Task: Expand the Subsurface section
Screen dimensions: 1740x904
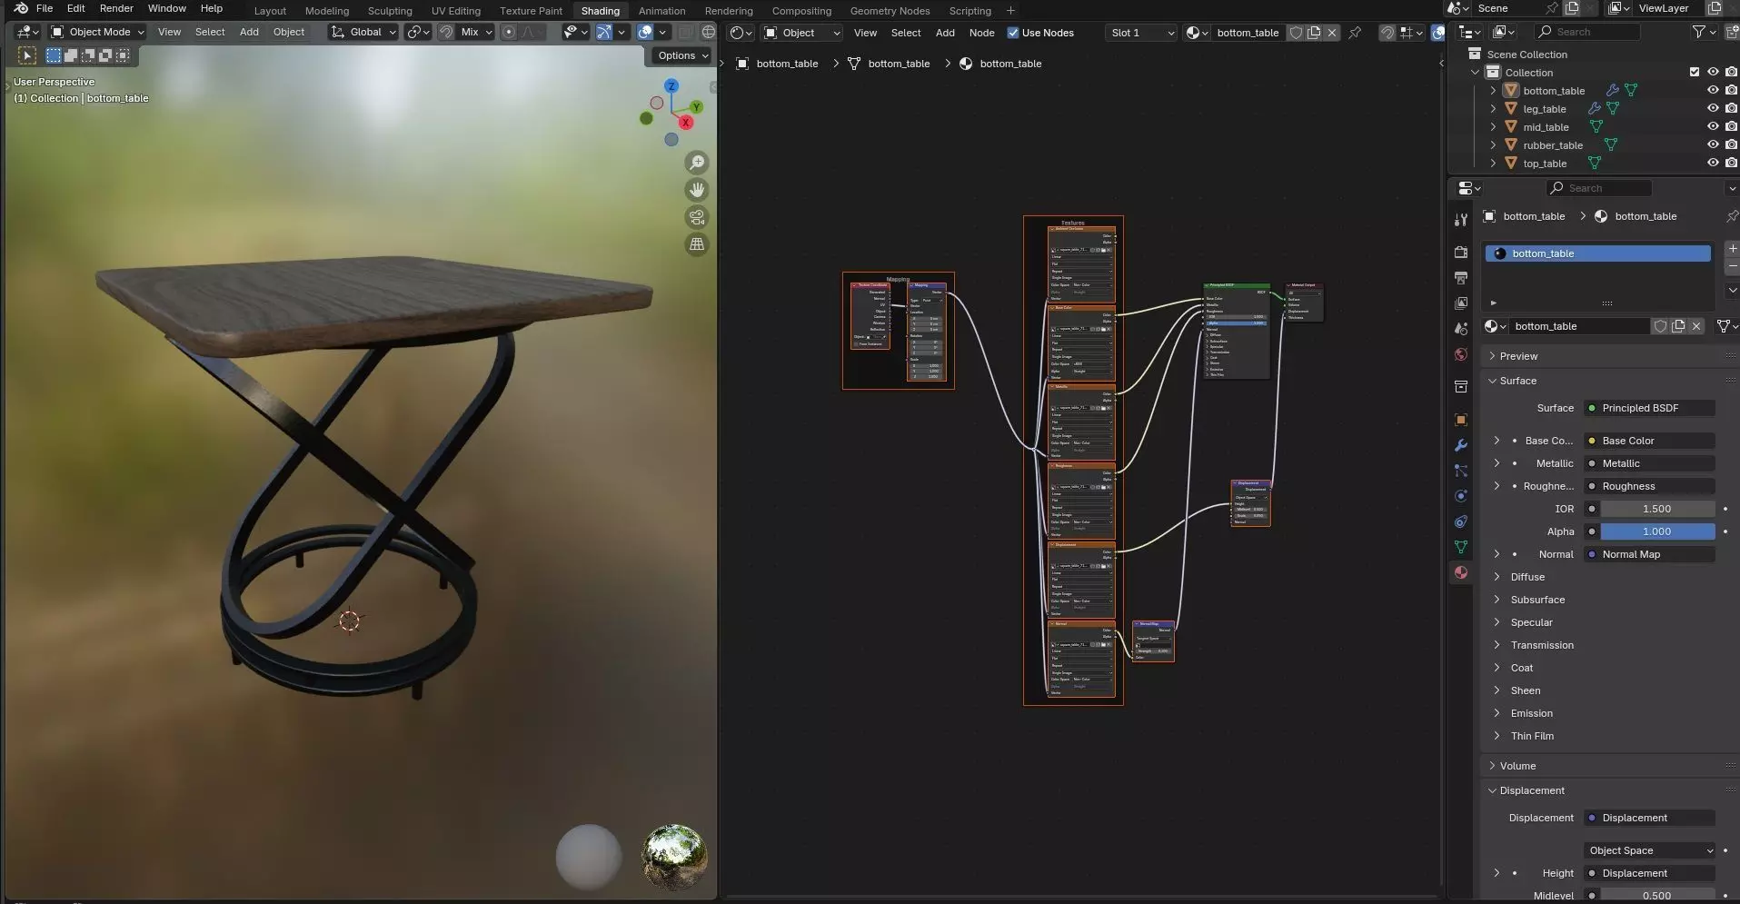Action: click(1537, 600)
